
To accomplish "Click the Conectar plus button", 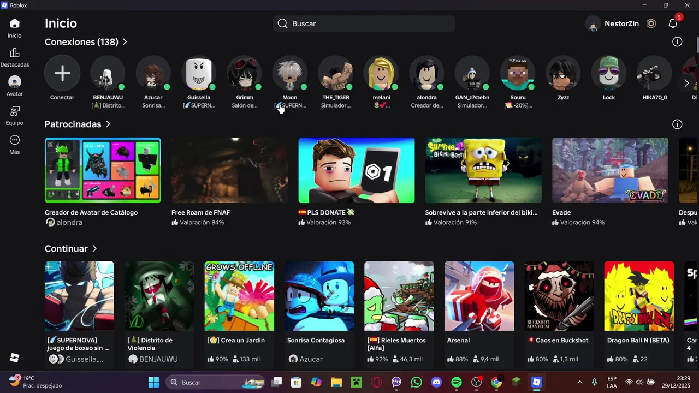I will pyautogui.click(x=62, y=73).
